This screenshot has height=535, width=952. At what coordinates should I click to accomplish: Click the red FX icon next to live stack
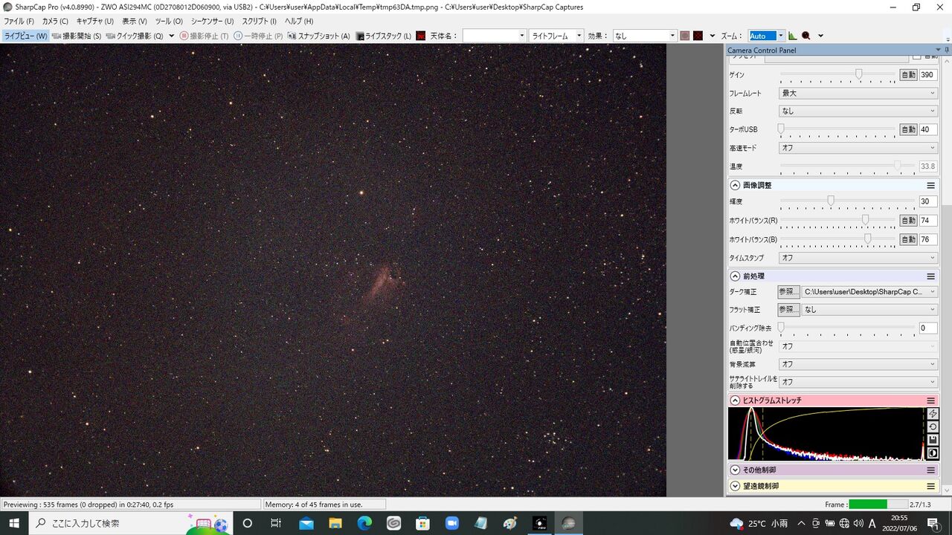tap(421, 36)
